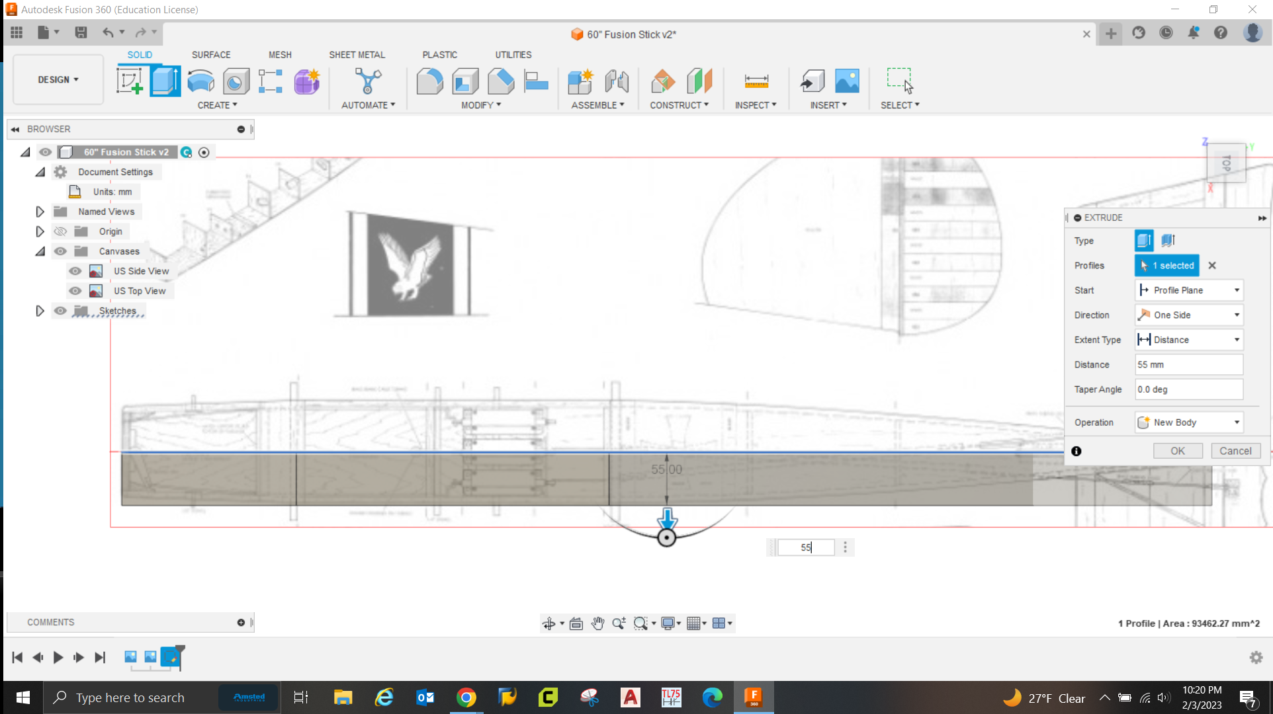Click the Joint tool in Assemble
Image resolution: width=1273 pixels, height=714 pixels.
pos(616,81)
